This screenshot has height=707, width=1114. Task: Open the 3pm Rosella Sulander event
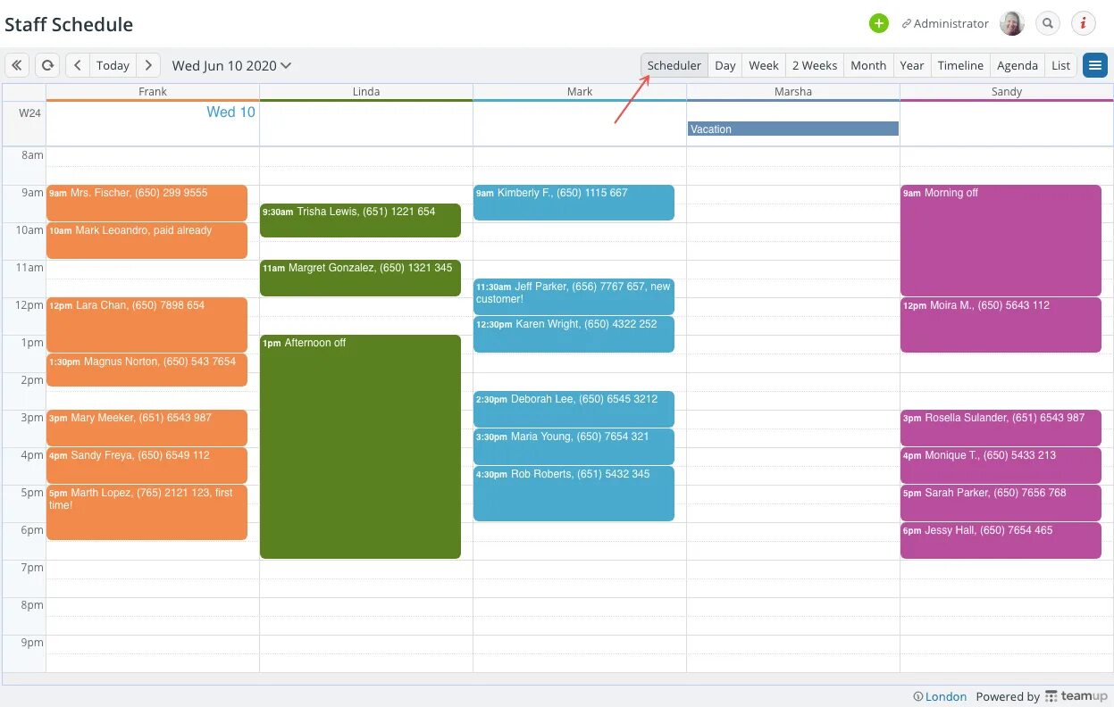(1001, 428)
